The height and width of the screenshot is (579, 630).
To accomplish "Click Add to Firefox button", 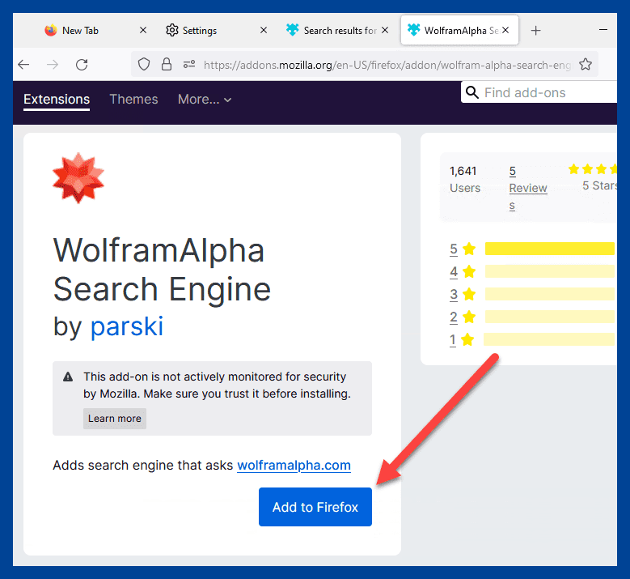I will tap(315, 507).
